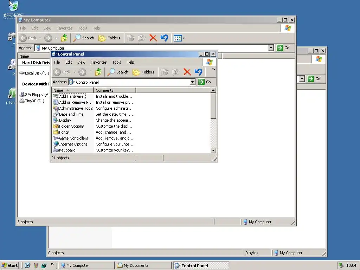Sort by Comments column in Control Panel
This screenshot has width=360, height=270.
tap(115, 90)
